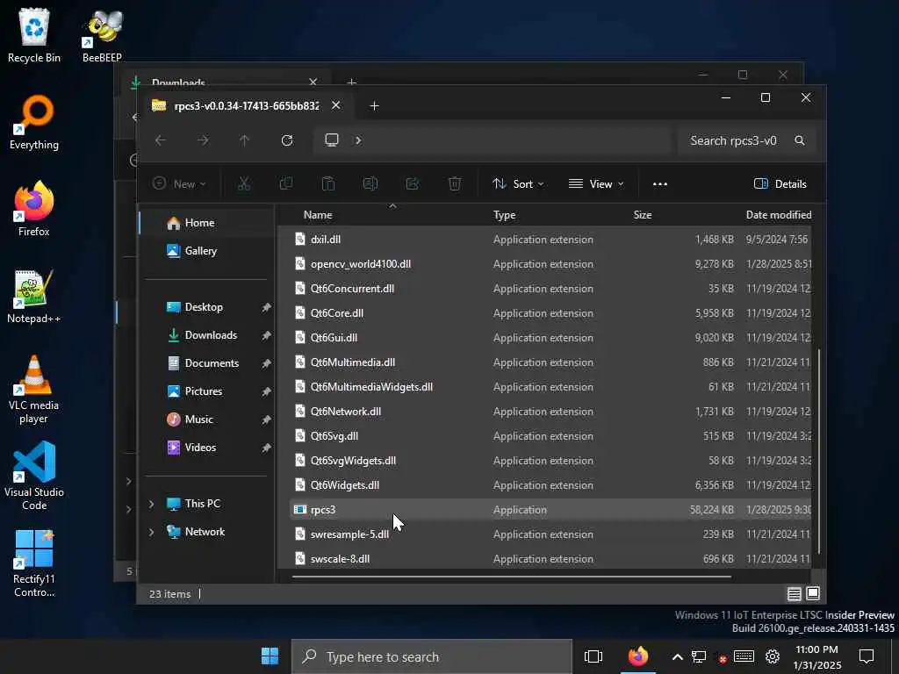Screen dimensions: 899x674
Task: Go back with the left arrow button
Action: click(161, 140)
